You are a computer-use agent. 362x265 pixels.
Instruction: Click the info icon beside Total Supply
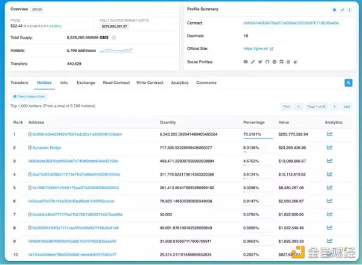pyautogui.click(x=114, y=37)
